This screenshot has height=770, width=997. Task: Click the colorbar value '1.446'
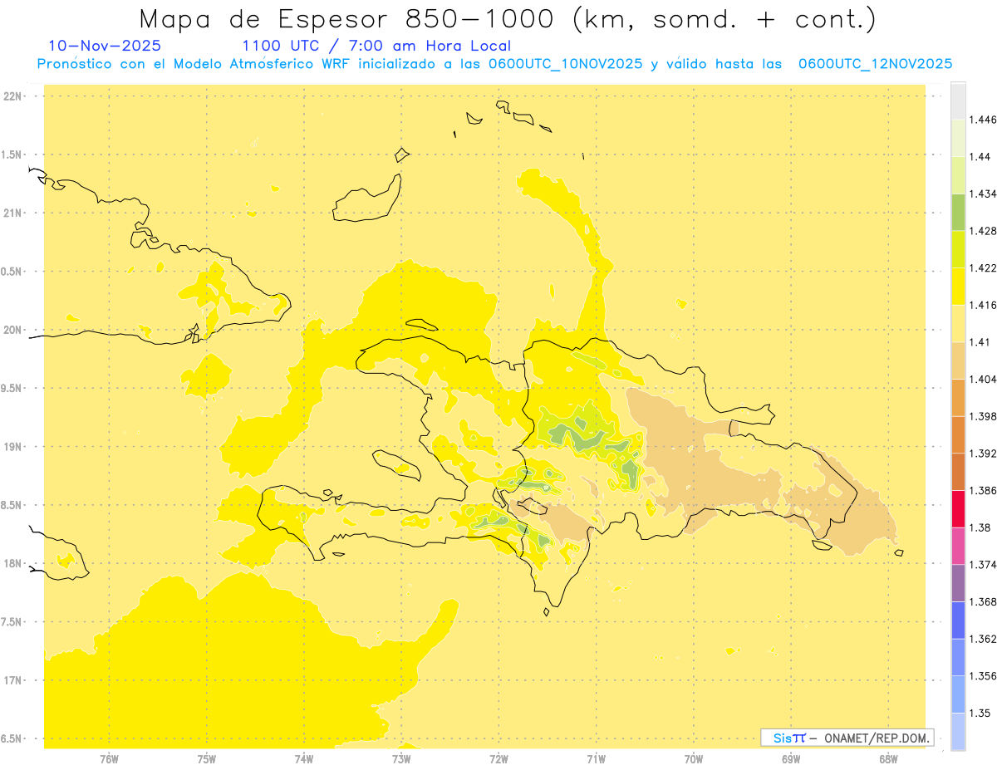tap(984, 120)
